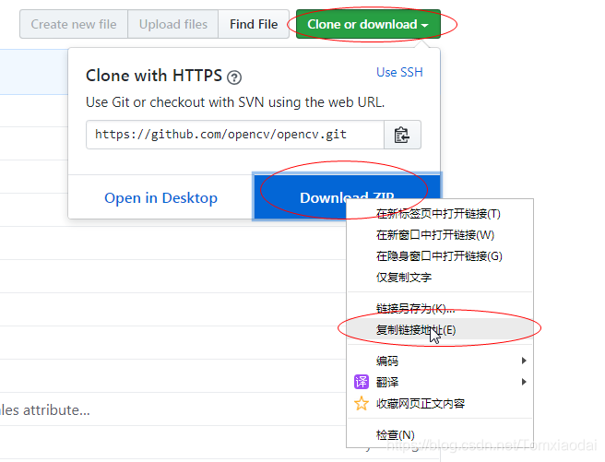Viewport: 605px width, 462px height.
Task: Select 复制链接地址(E) menu entry
Action: tap(440, 330)
